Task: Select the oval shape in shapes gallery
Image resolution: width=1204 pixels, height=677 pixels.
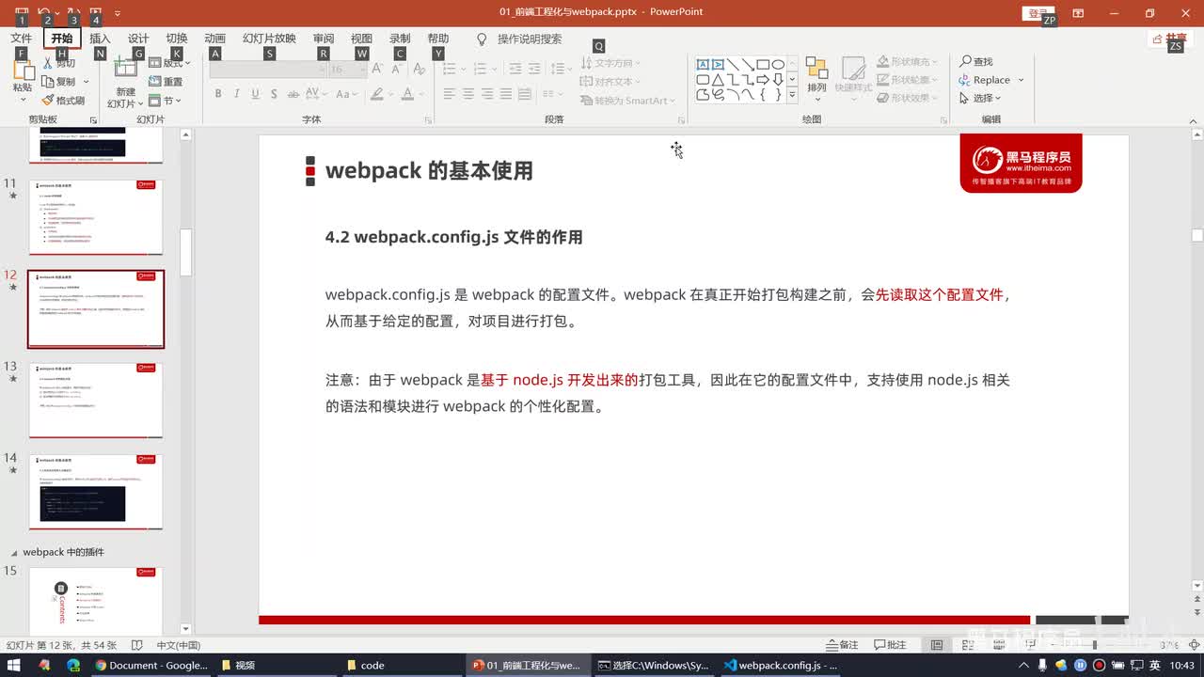Action: coord(778,65)
